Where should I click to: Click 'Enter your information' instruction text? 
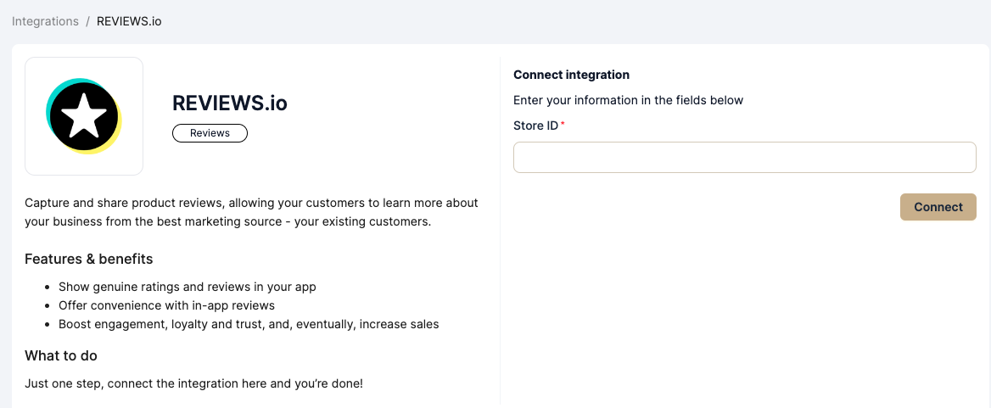click(x=628, y=100)
